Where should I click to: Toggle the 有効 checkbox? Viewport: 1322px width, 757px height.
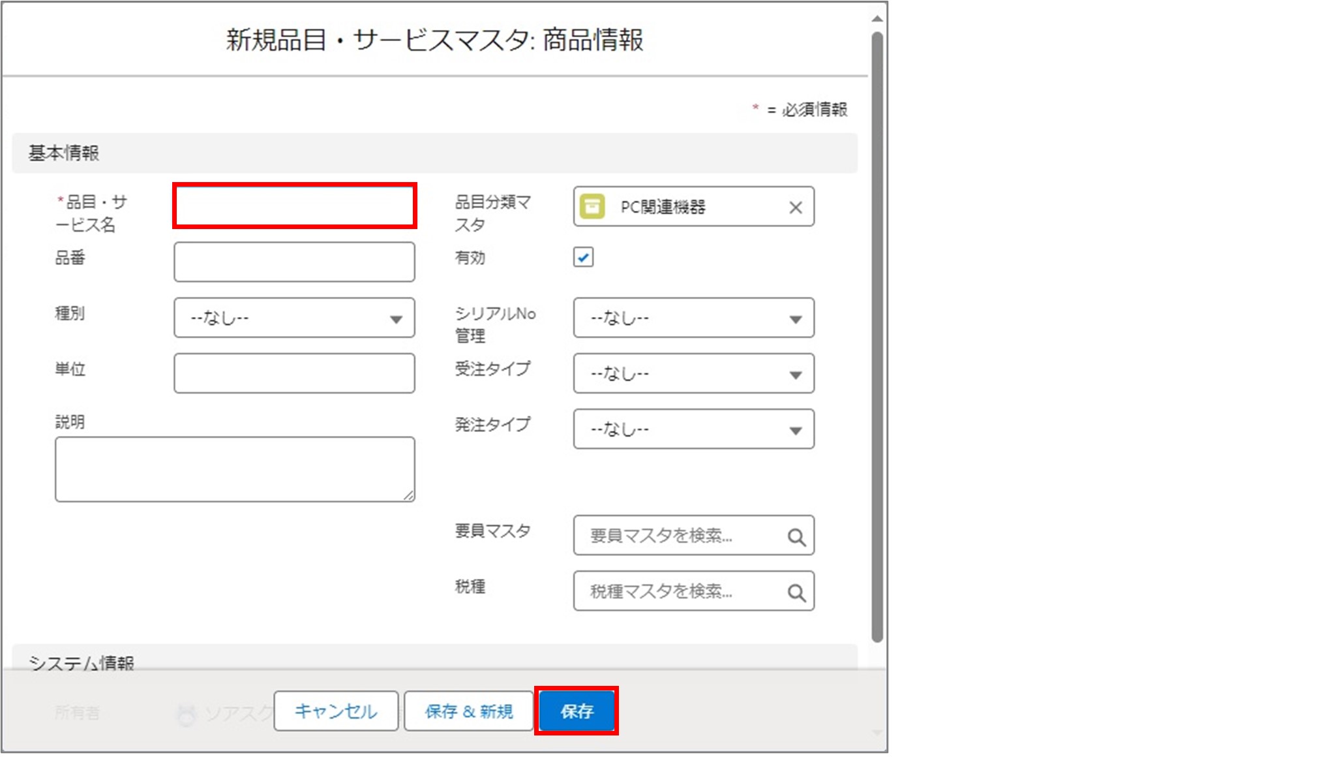[583, 257]
